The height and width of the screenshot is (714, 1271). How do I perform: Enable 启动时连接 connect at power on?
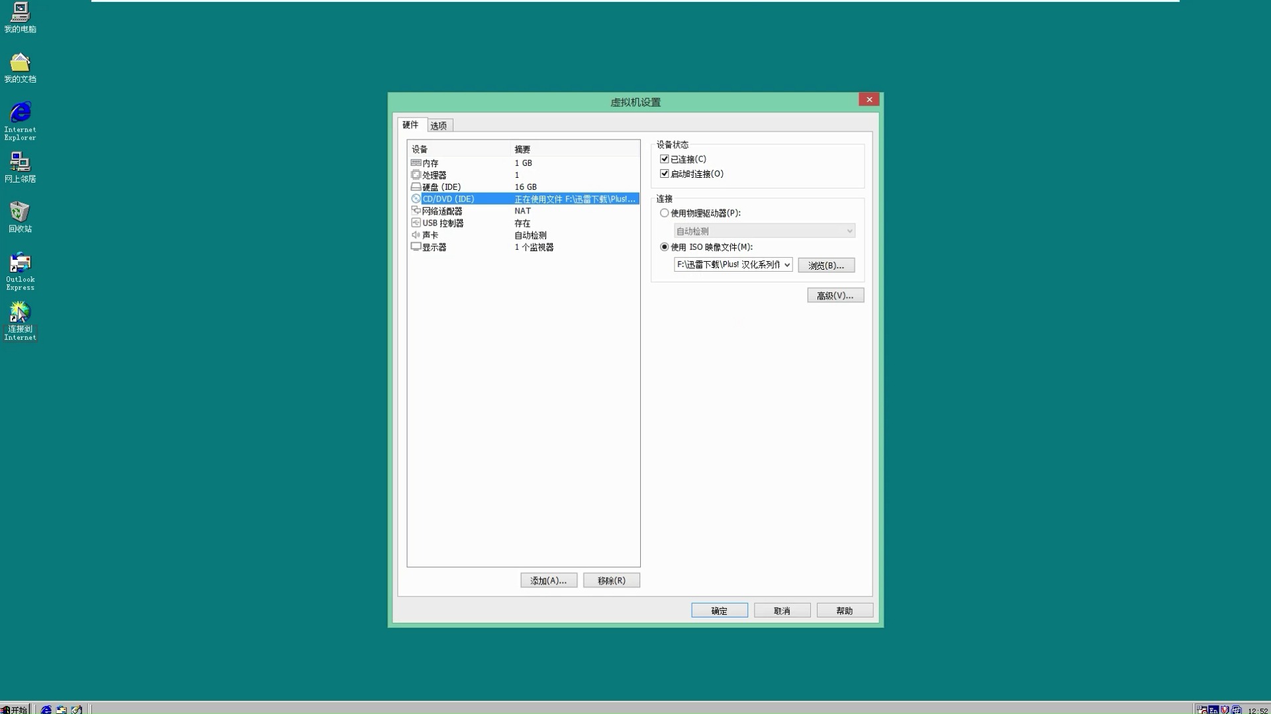665,173
